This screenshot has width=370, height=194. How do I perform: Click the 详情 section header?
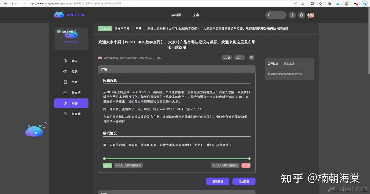click(x=177, y=69)
